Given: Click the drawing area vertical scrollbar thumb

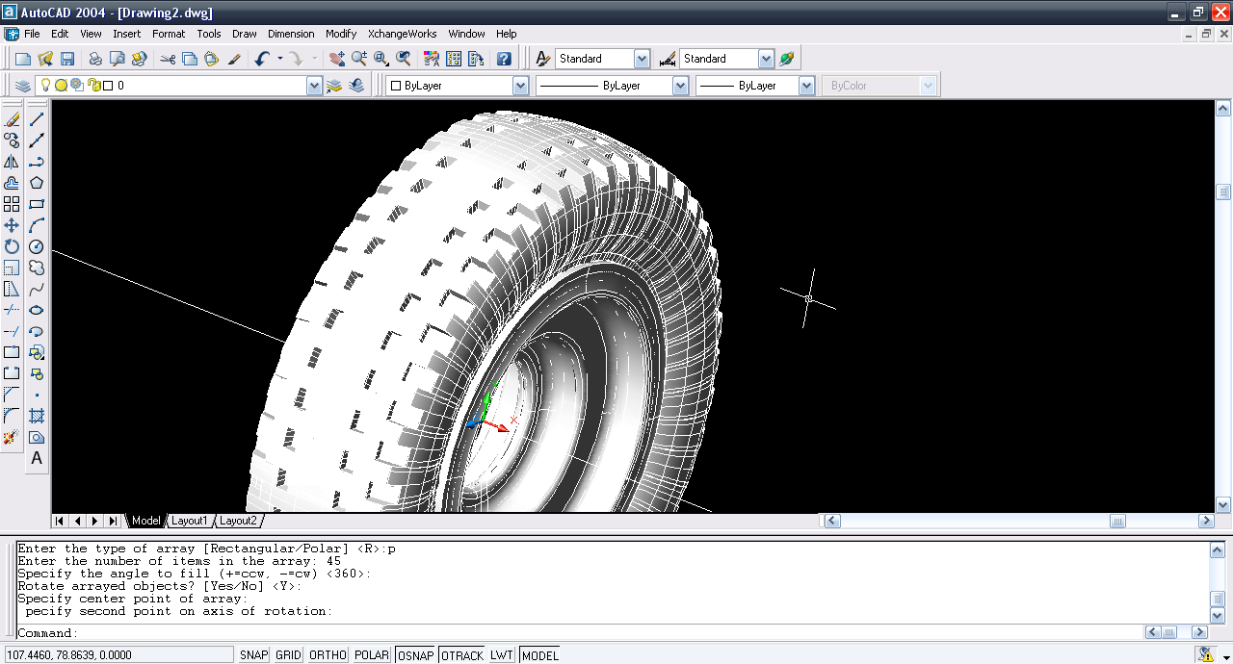Looking at the screenshot, I should [x=1223, y=192].
